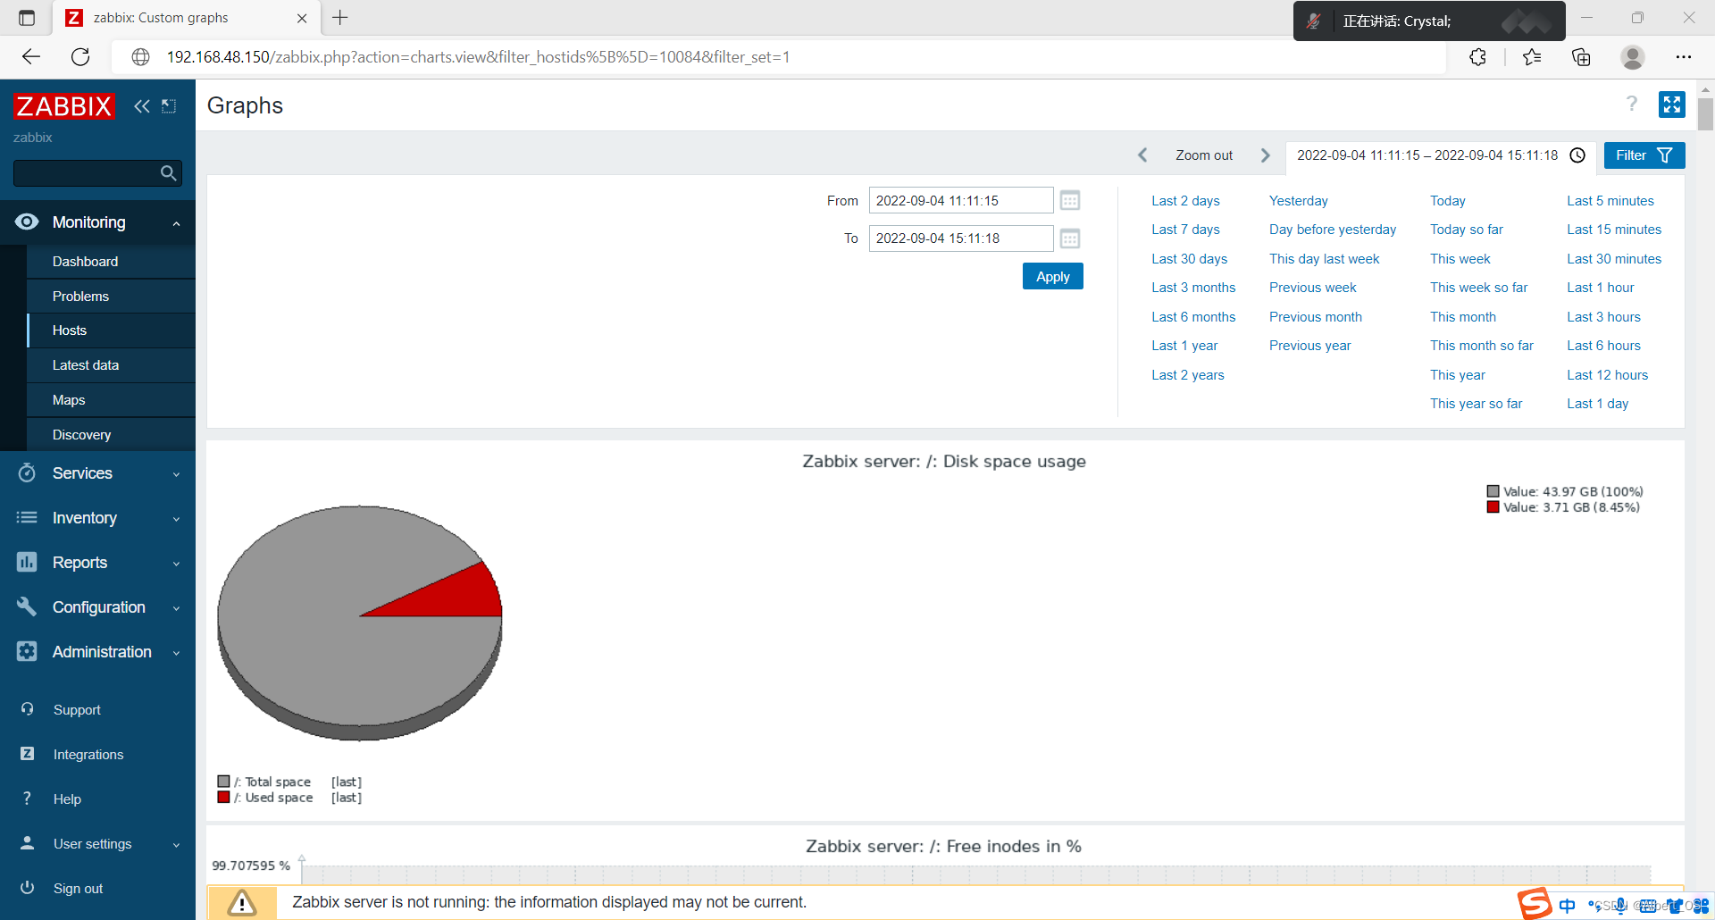Image resolution: width=1715 pixels, height=920 pixels.
Task: Reload the page with refresh icon
Action: pos(80,57)
